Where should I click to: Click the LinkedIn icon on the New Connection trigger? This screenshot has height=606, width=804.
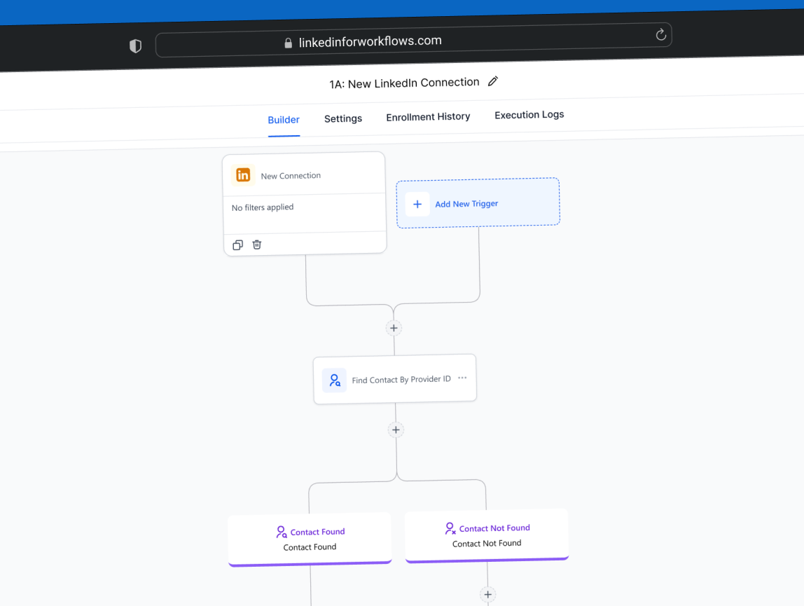[x=243, y=174]
